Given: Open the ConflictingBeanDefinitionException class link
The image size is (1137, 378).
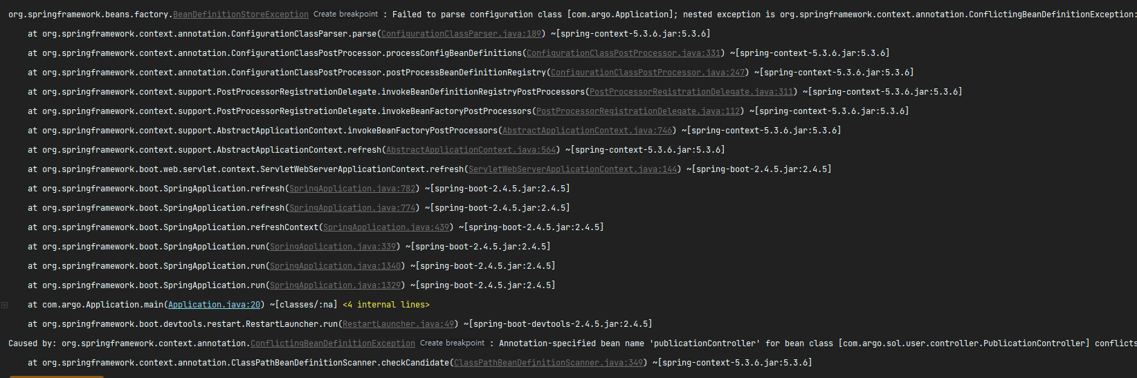Looking at the screenshot, I should 333,343.
